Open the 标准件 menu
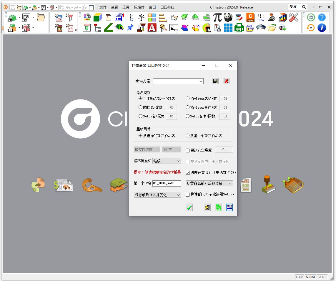Screen dimensions: 336x281 139,7
